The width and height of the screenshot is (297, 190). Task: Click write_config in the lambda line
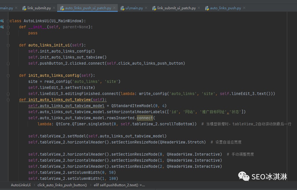coord(153,94)
